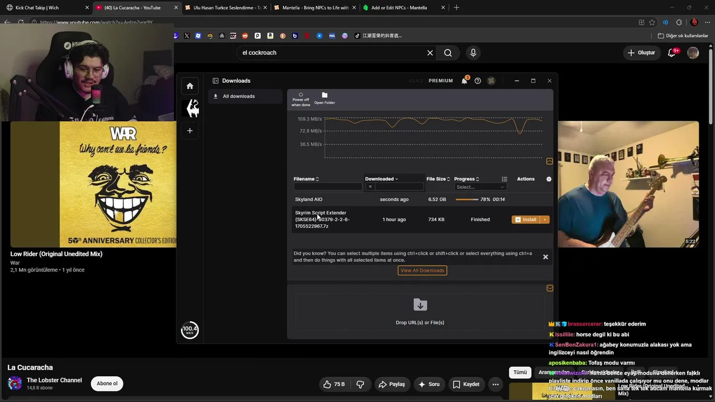
Task: Open the Vortex user profile avatar
Action: pyautogui.click(x=491, y=81)
